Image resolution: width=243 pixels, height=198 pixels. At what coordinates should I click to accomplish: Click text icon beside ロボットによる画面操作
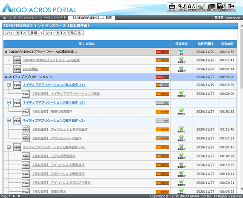pyautogui.click(x=26, y=174)
